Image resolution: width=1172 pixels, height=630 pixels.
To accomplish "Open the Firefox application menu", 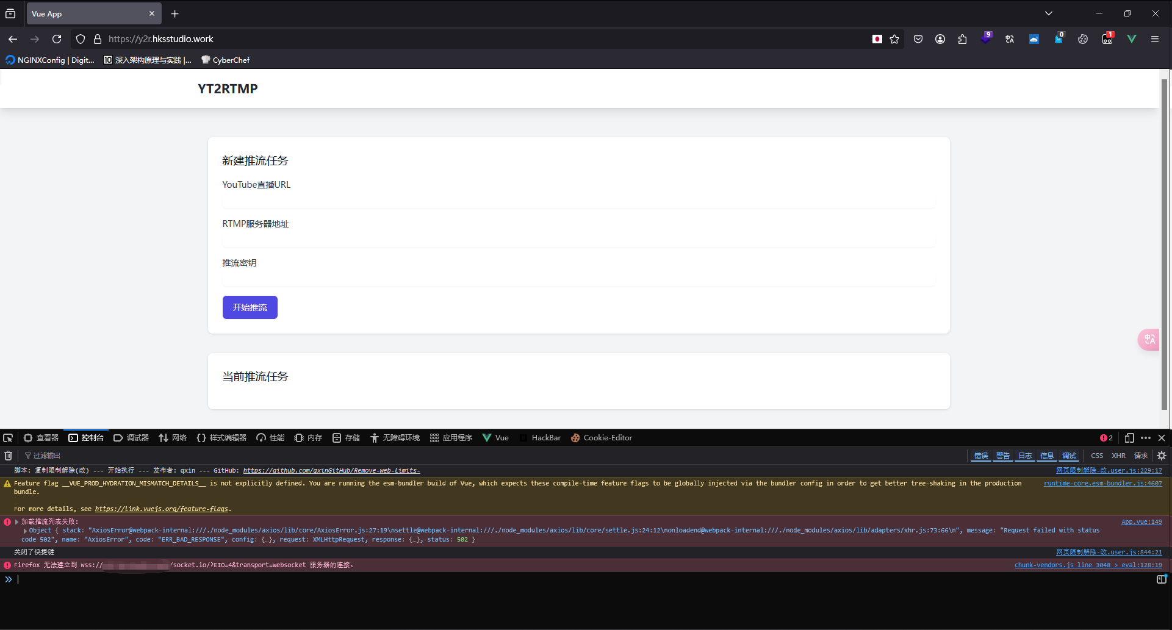I will pos(1155,39).
